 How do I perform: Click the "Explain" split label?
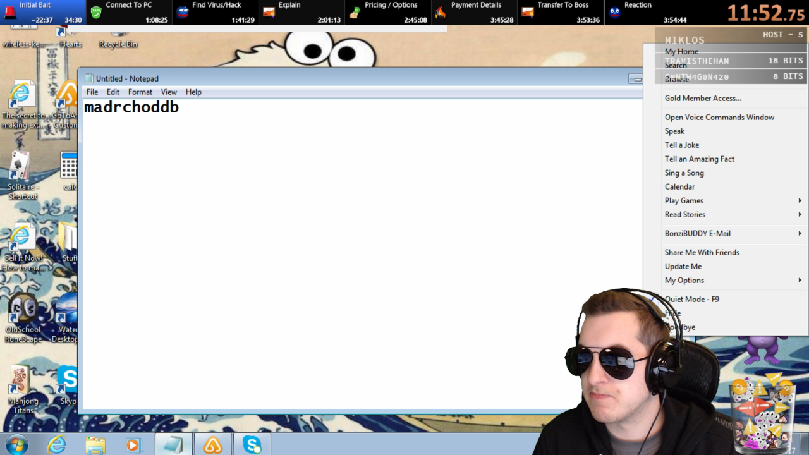pyautogui.click(x=289, y=5)
